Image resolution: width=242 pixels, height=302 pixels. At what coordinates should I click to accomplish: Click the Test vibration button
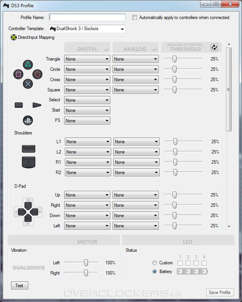(x=19, y=286)
